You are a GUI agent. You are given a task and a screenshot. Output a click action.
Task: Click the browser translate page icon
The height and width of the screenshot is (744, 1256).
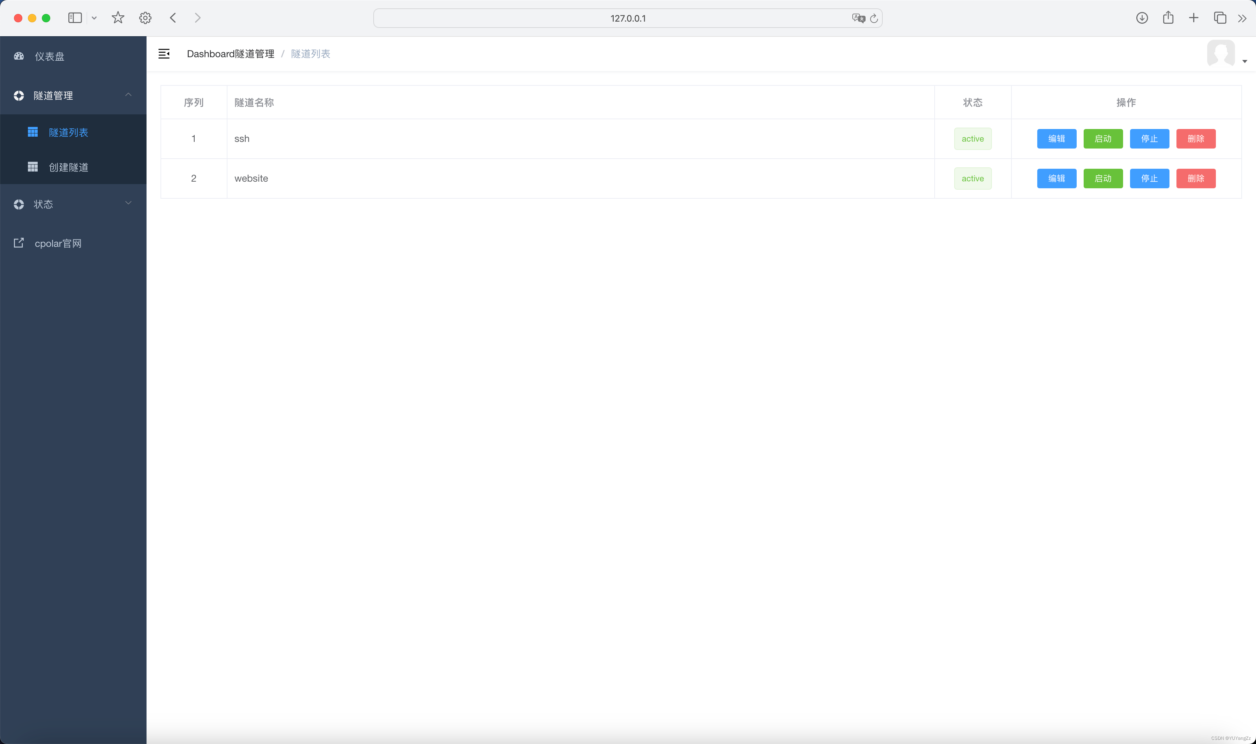click(x=858, y=18)
